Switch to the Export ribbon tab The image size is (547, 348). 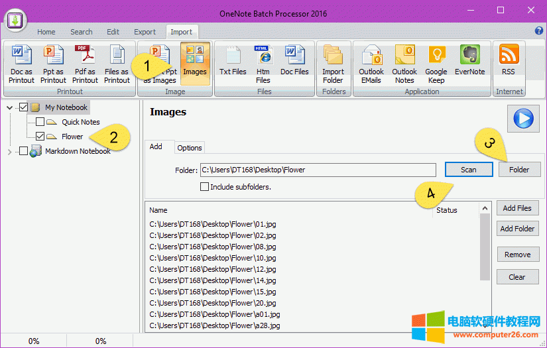pyautogui.click(x=145, y=32)
